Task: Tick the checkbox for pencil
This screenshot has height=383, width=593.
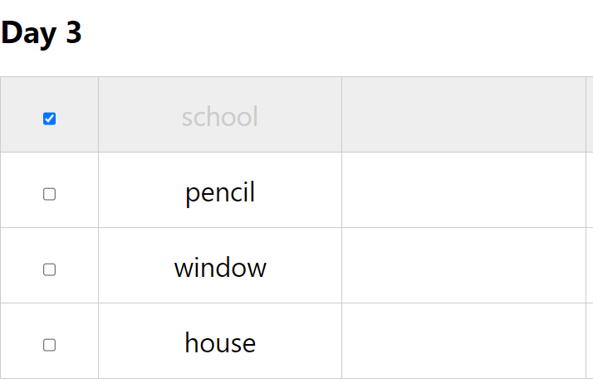Action: point(50,194)
